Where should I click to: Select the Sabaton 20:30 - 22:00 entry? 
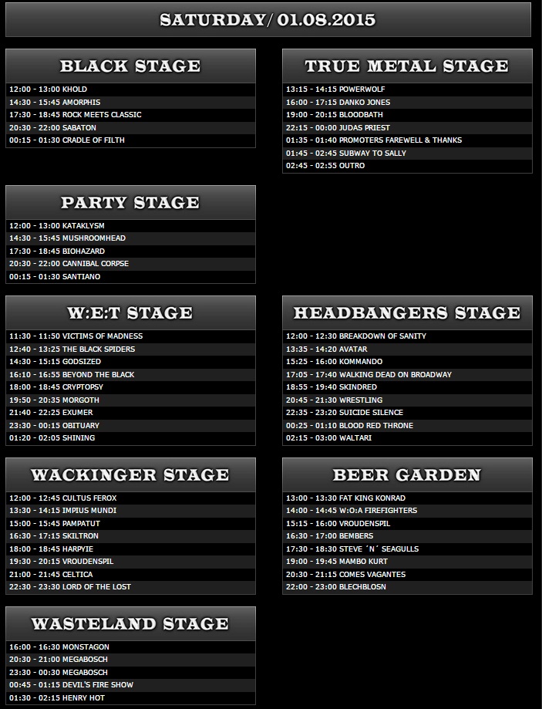130,128
